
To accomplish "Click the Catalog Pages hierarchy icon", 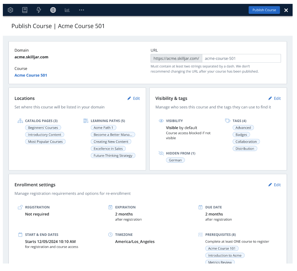I will [x=20, y=121].
